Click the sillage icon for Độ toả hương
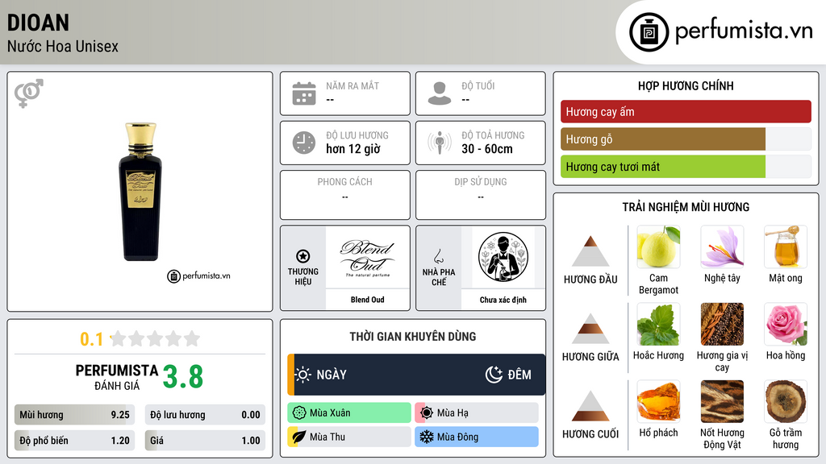 tap(440, 143)
